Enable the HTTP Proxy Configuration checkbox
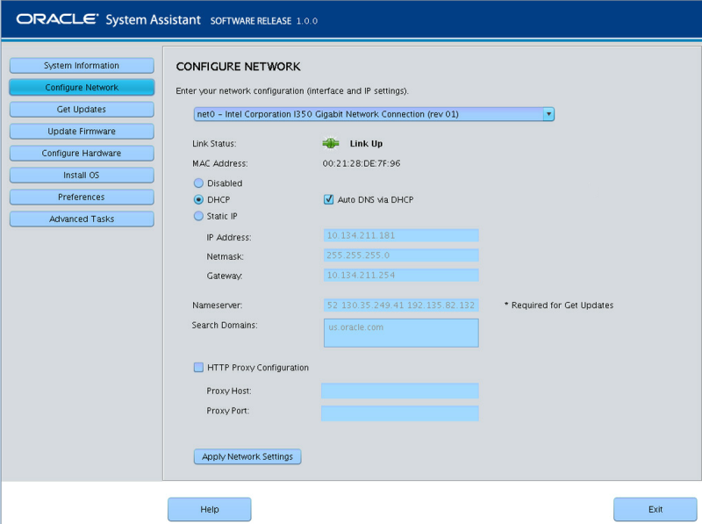The height and width of the screenshot is (524, 702). pos(198,367)
